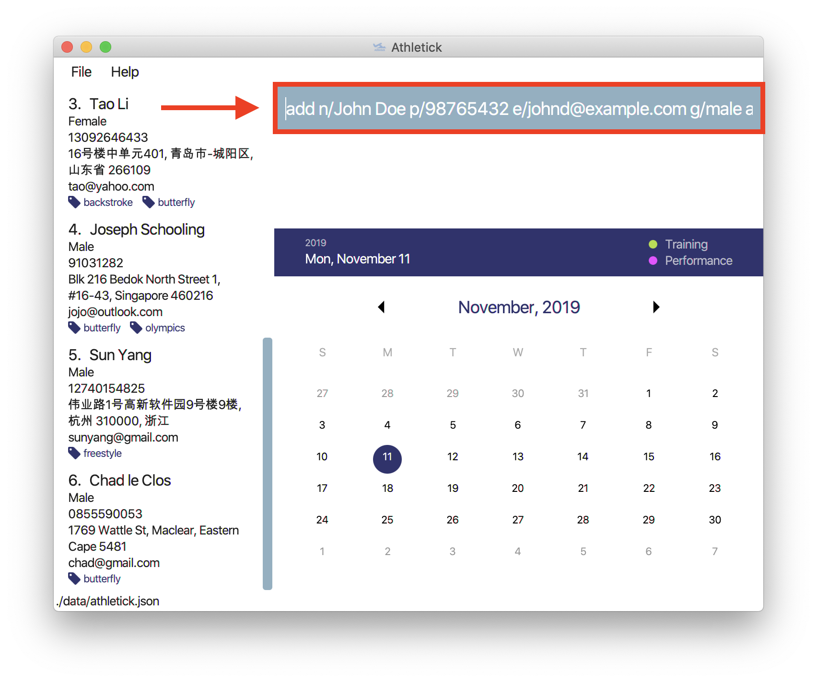Screen dimensions: 817x682
Task: Click email 'chad@gmail.com'
Action: 114,563
